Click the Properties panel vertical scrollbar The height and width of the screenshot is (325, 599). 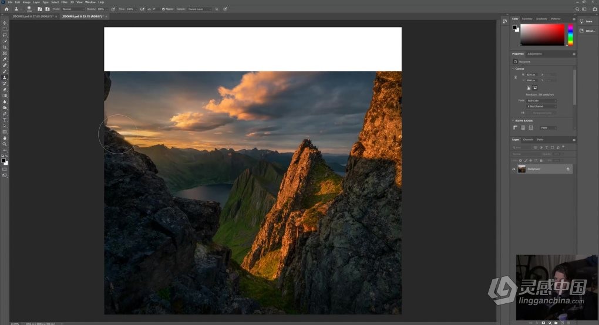click(x=574, y=87)
